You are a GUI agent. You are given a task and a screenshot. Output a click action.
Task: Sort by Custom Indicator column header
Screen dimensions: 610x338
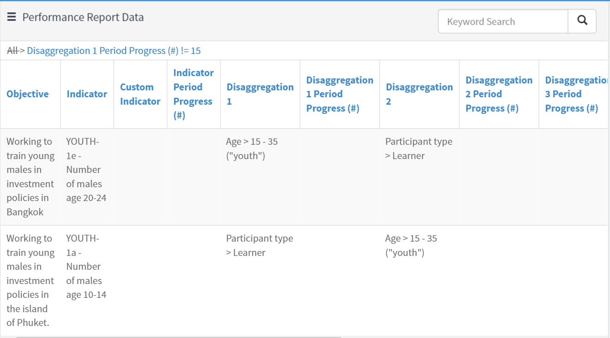(x=140, y=94)
